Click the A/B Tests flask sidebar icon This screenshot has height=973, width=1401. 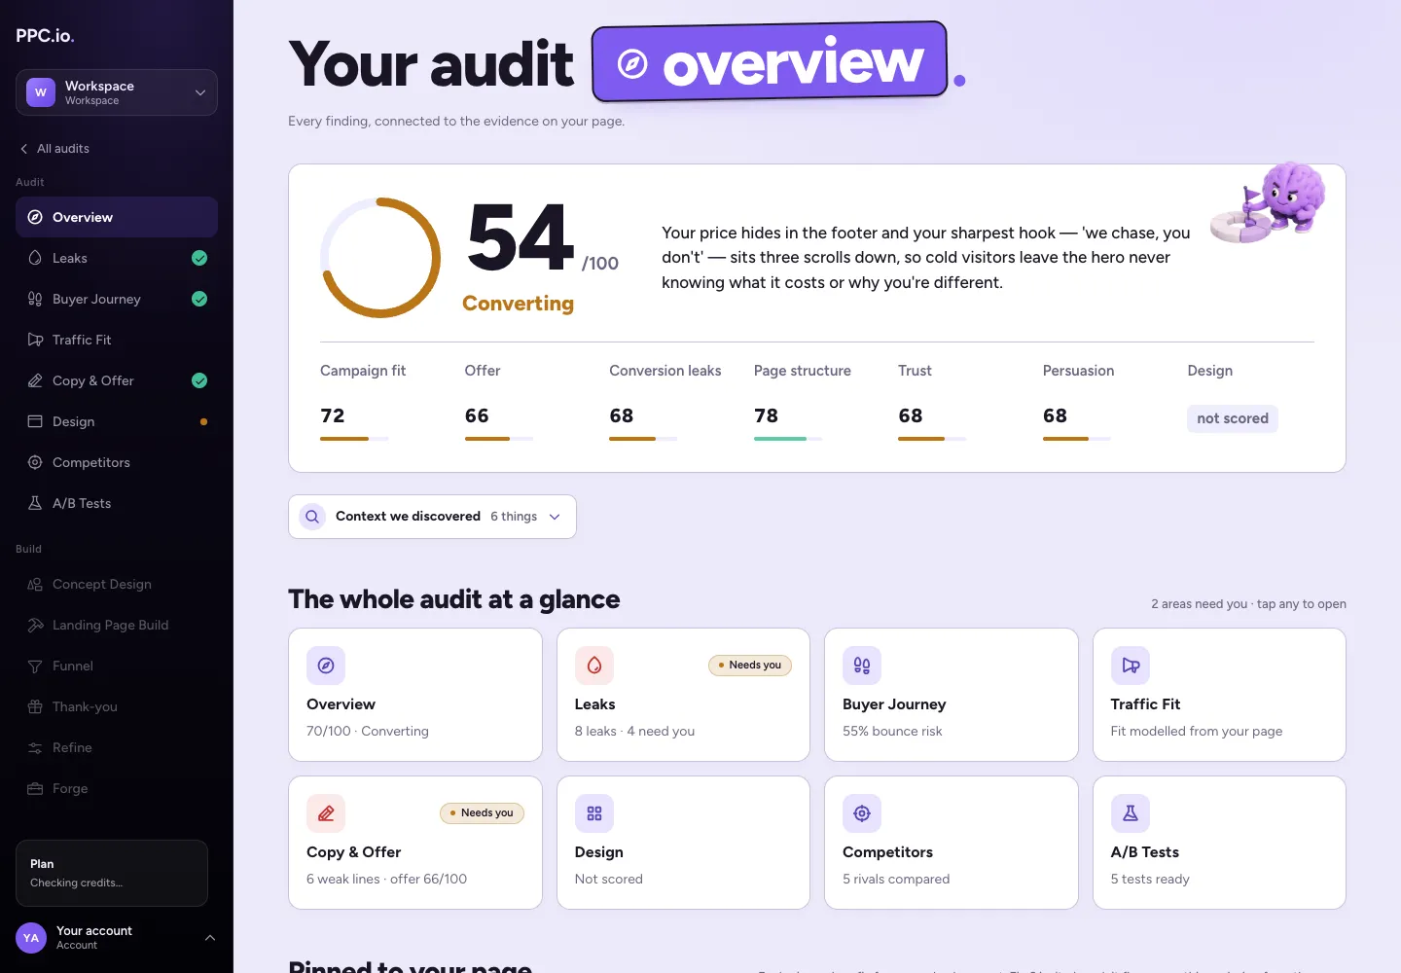click(x=35, y=503)
